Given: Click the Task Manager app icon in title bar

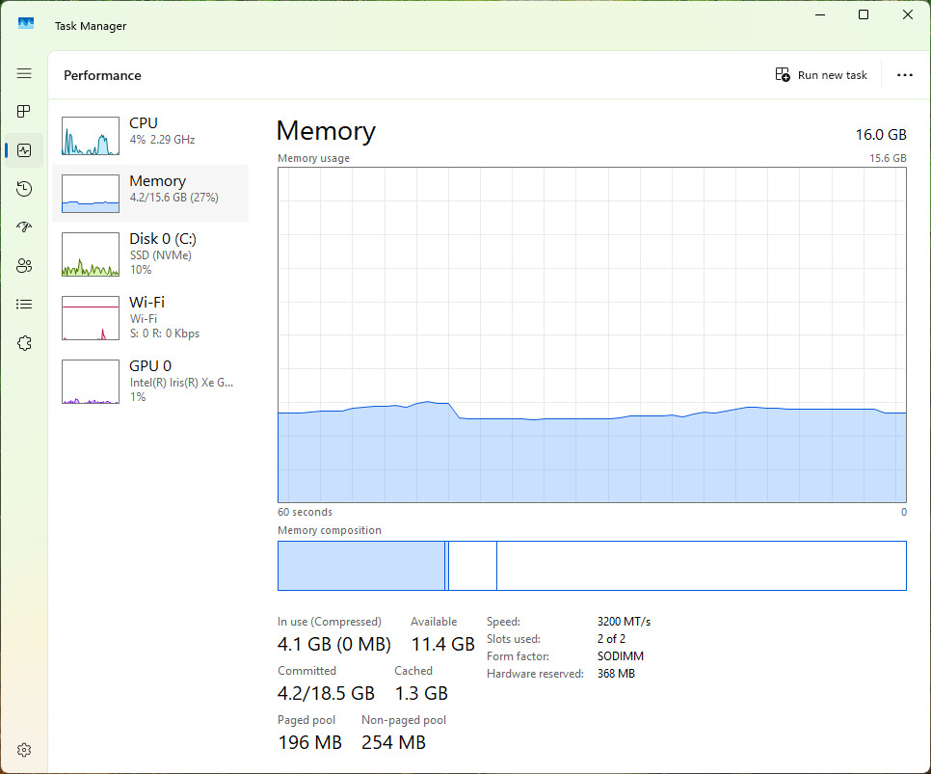Looking at the screenshot, I should [x=25, y=24].
